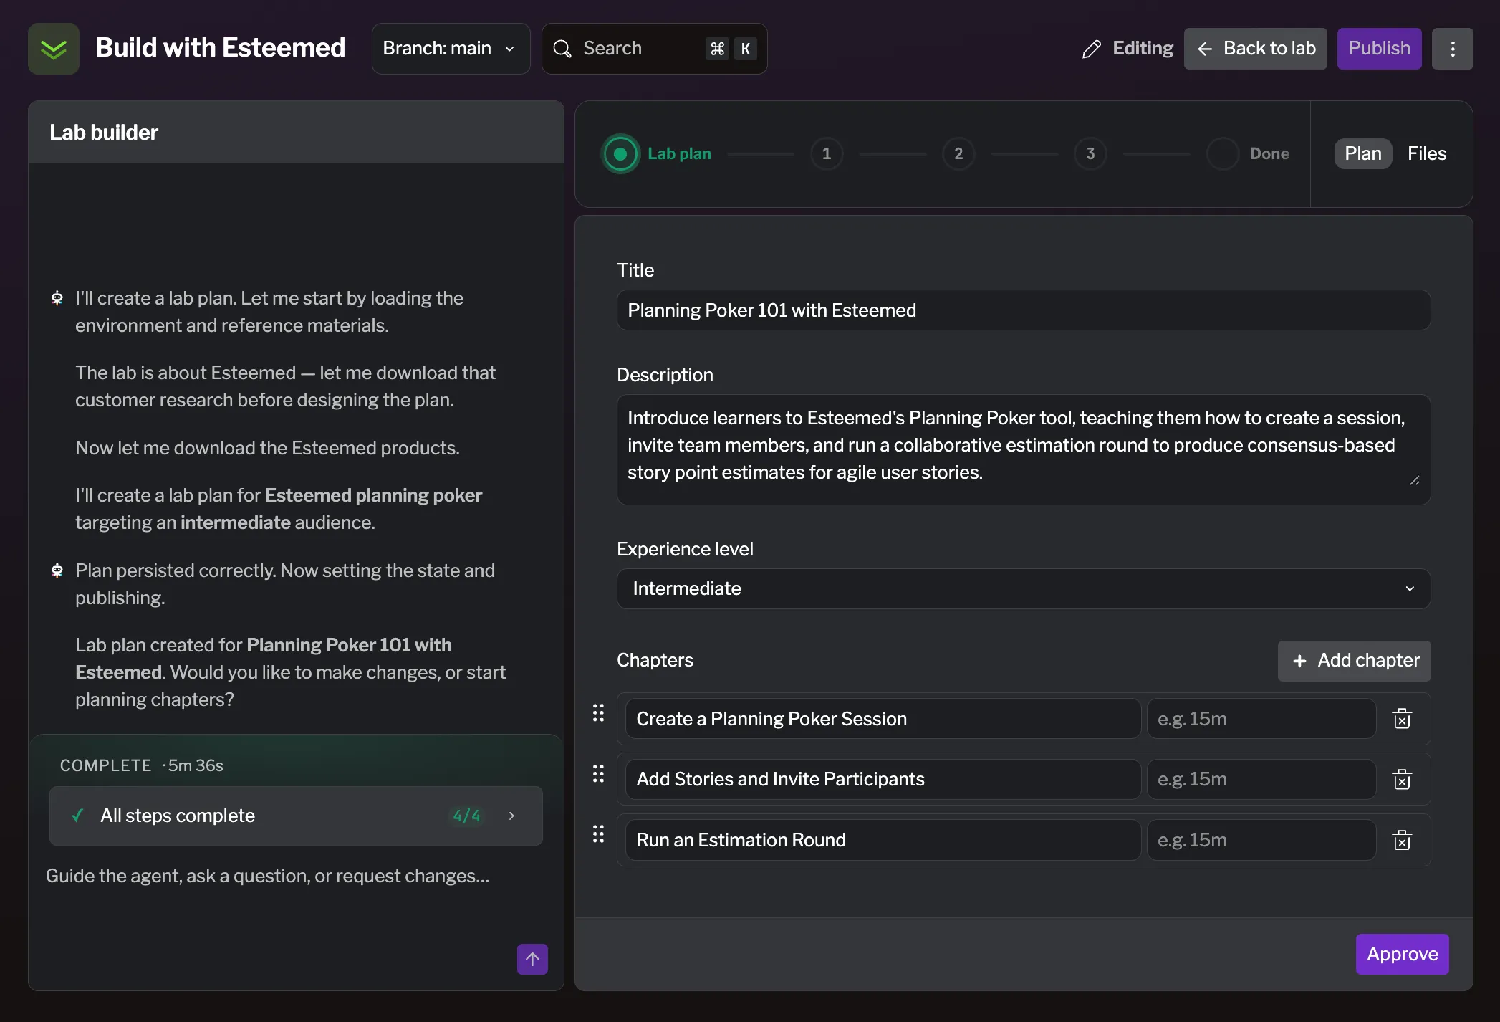Viewport: 1500px width, 1022px height.
Task: Click the pencil Editing icon
Action: (1091, 49)
